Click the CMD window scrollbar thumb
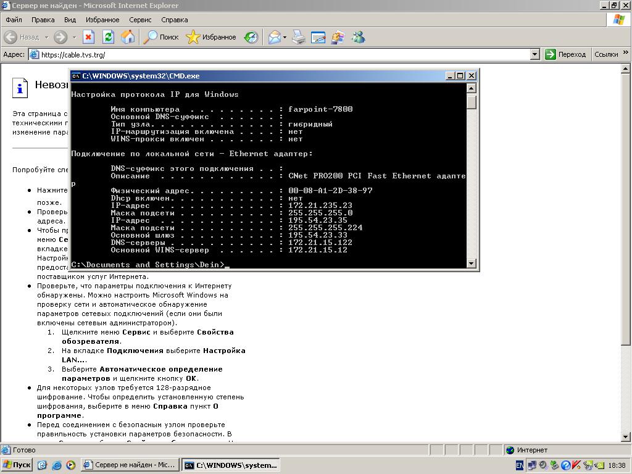This screenshot has height=474, width=632. point(471,102)
